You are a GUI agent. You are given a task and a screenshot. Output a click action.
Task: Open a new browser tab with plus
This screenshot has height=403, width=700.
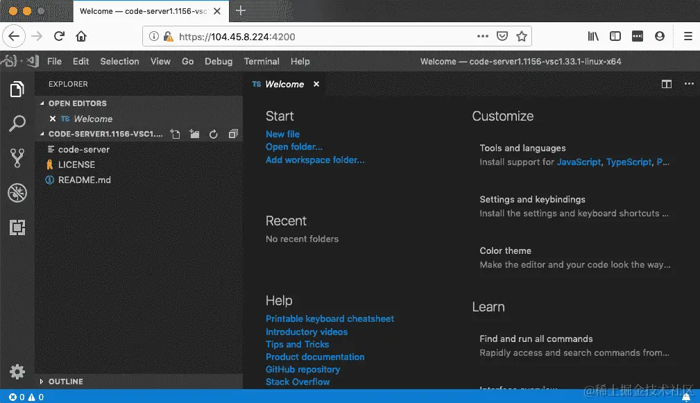pos(241,10)
